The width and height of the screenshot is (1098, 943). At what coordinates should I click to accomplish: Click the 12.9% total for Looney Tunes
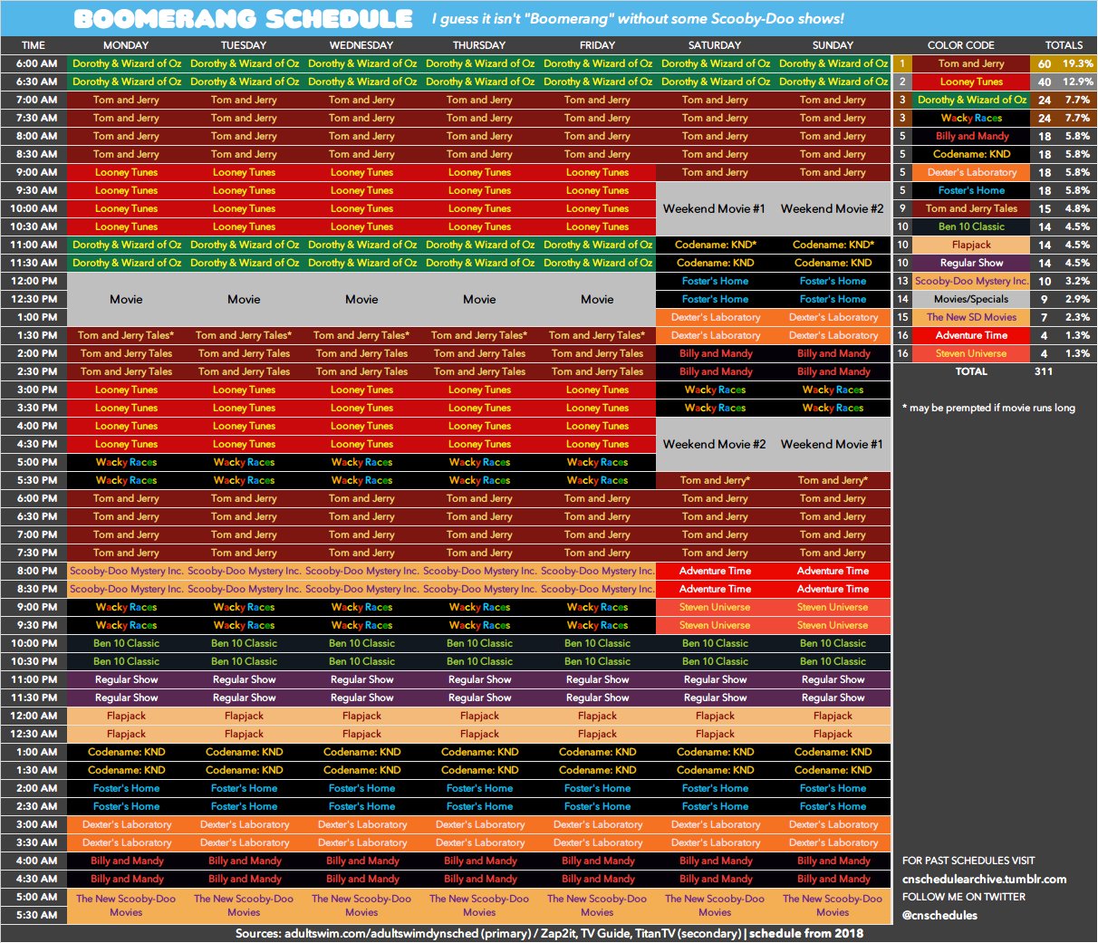[1078, 82]
